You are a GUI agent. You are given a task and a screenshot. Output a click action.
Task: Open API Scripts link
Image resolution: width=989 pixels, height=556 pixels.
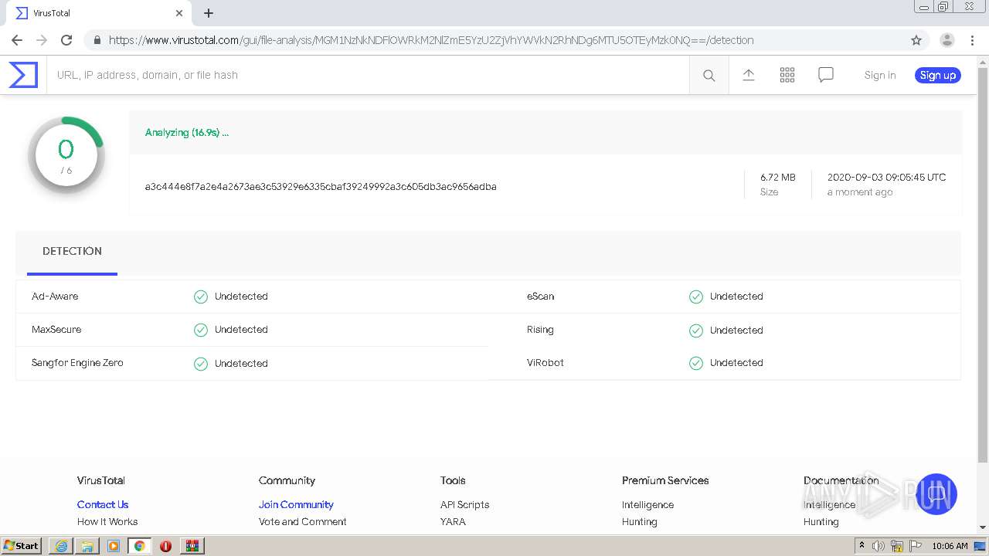(464, 504)
